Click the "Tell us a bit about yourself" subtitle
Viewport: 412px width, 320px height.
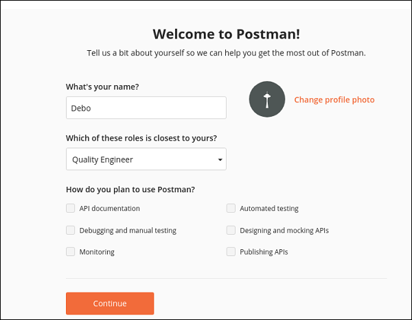coord(226,53)
